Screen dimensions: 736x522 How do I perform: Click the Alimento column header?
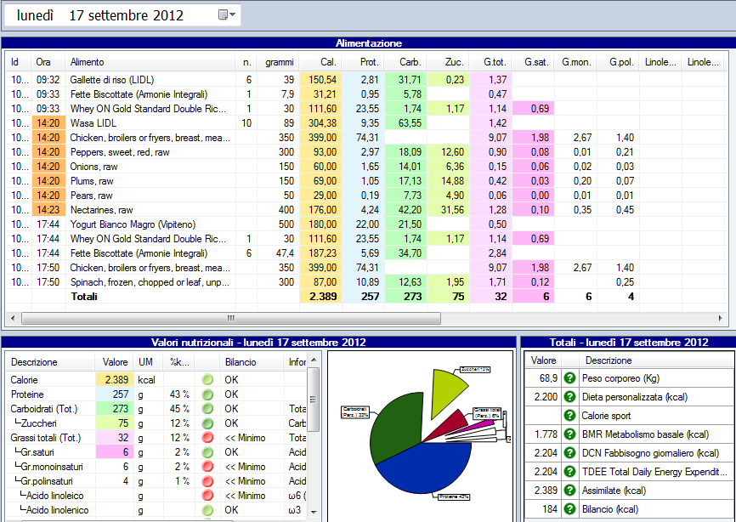click(x=88, y=62)
